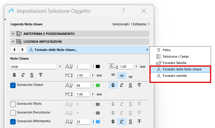The image size is (215, 128).
Task: Uncheck Sovrascrivi Chiave checkbox
Action: click(x=13, y=85)
